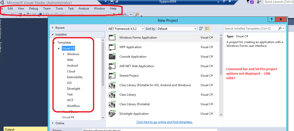294x131 pixels.
Task: Select the Templates root tree node
Action: point(64,43)
